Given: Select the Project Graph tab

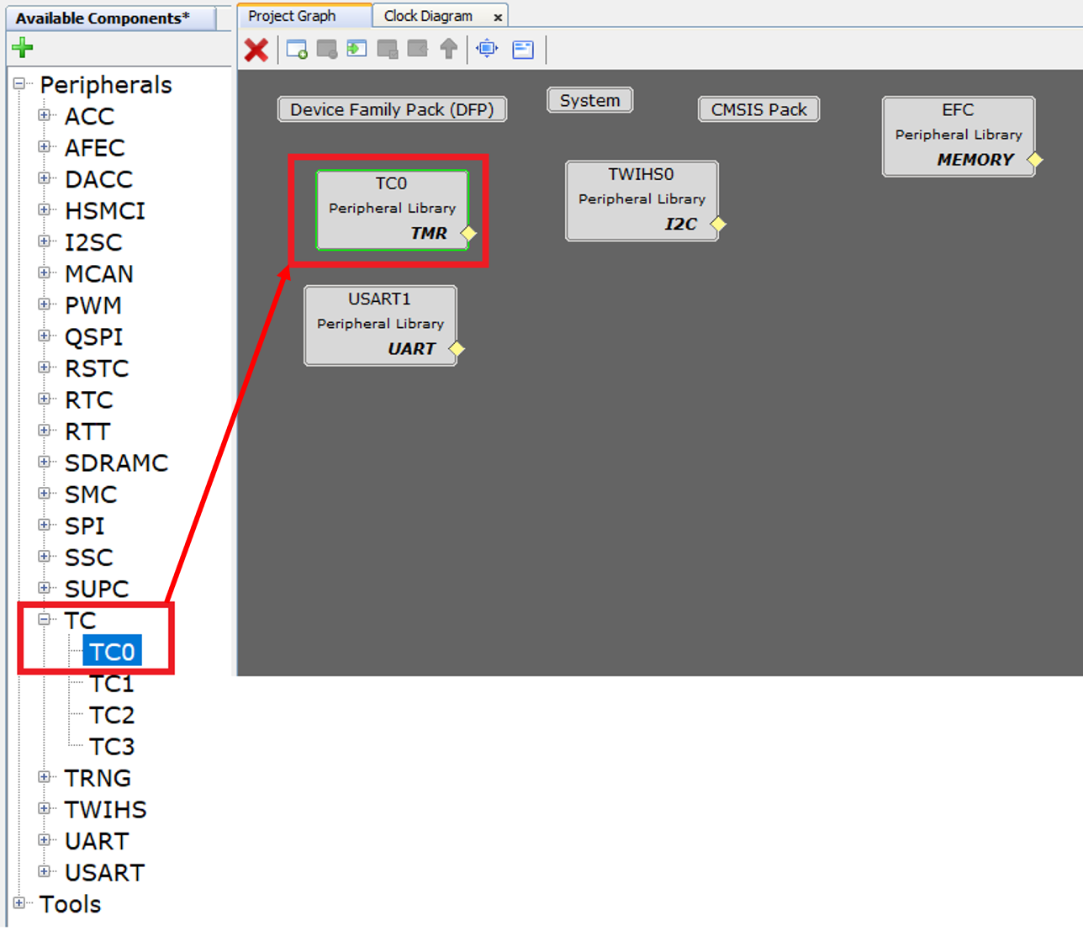Looking at the screenshot, I should pyautogui.click(x=292, y=16).
